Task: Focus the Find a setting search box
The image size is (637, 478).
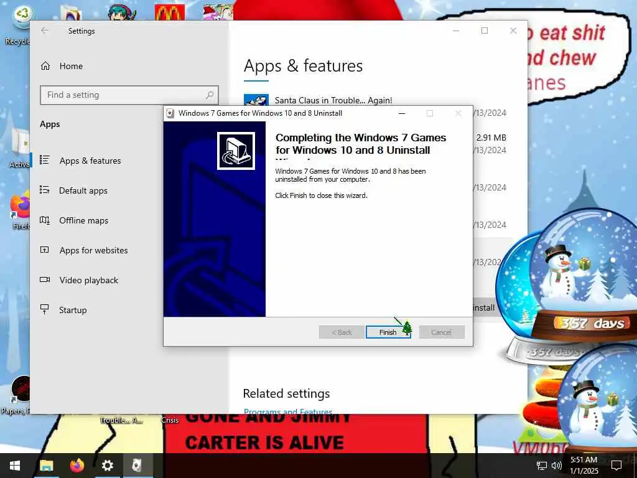Action: click(x=129, y=95)
